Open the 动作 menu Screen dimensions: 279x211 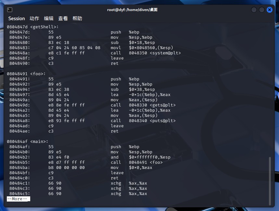pos(34,19)
